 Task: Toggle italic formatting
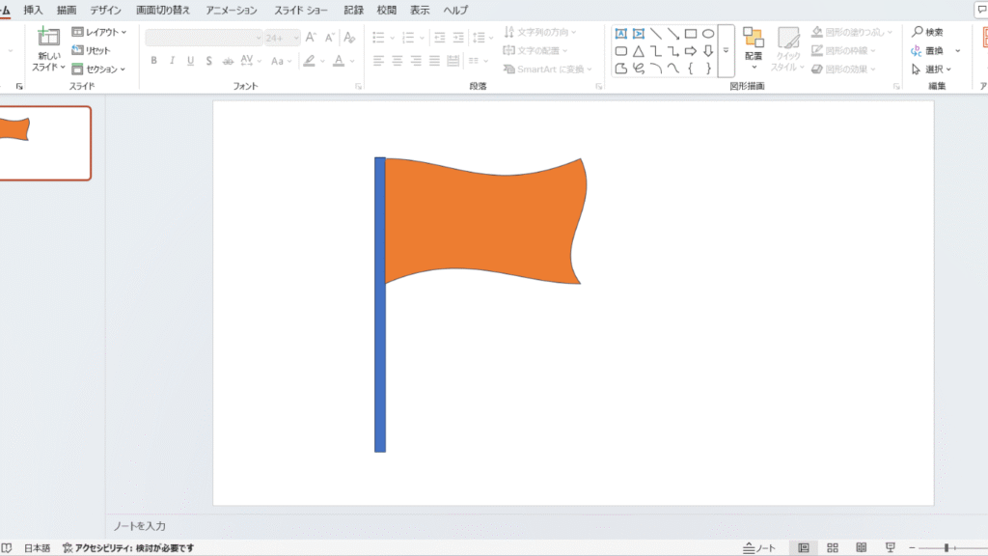point(172,61)
